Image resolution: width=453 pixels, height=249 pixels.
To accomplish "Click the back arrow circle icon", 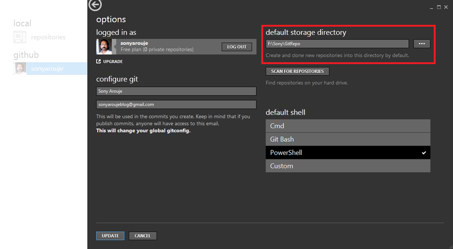I will point(95,5).
